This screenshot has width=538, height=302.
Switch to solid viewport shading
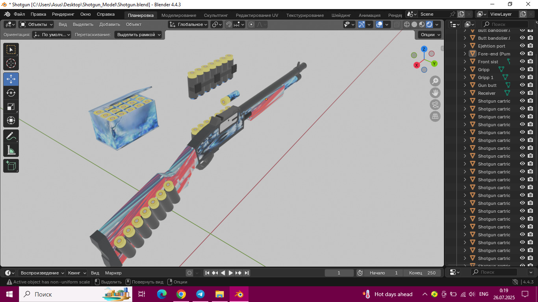[x=414, y=24]
